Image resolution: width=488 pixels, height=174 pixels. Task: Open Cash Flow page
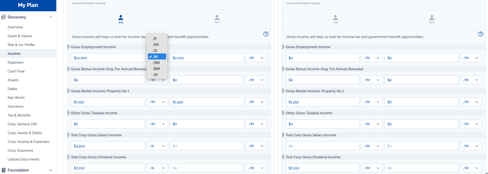pyautogui.click(x=16, y=71)
